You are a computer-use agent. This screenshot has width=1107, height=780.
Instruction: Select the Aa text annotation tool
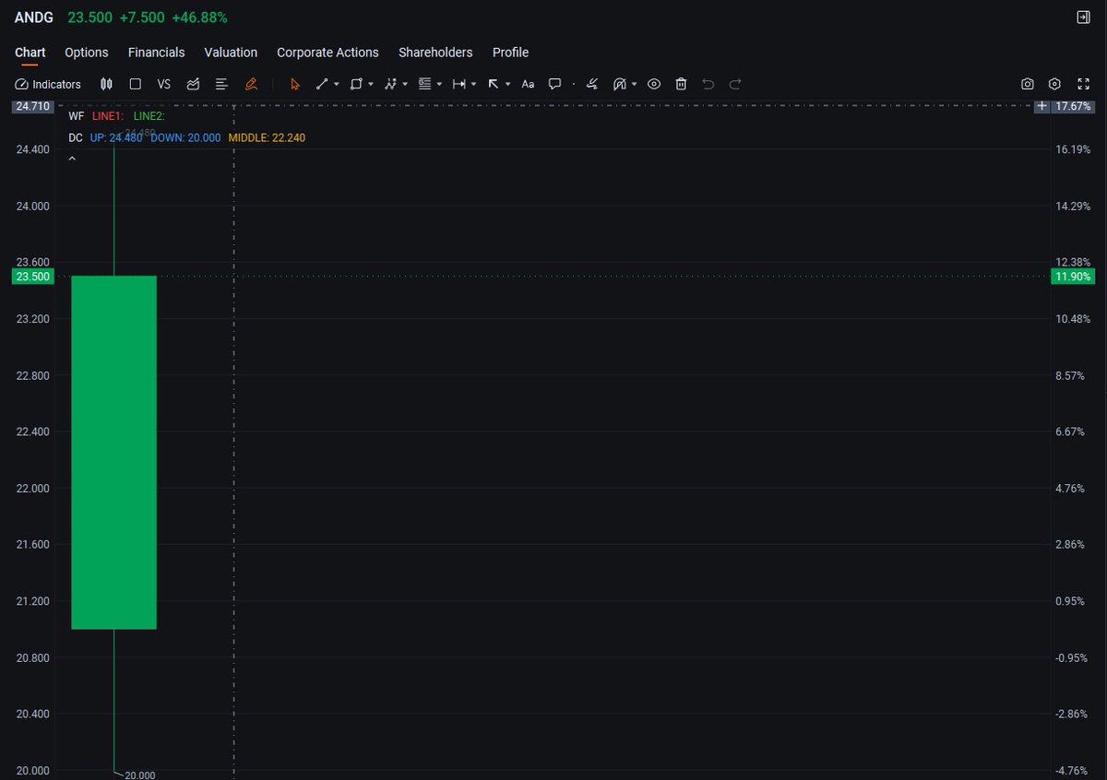[528, 84]
